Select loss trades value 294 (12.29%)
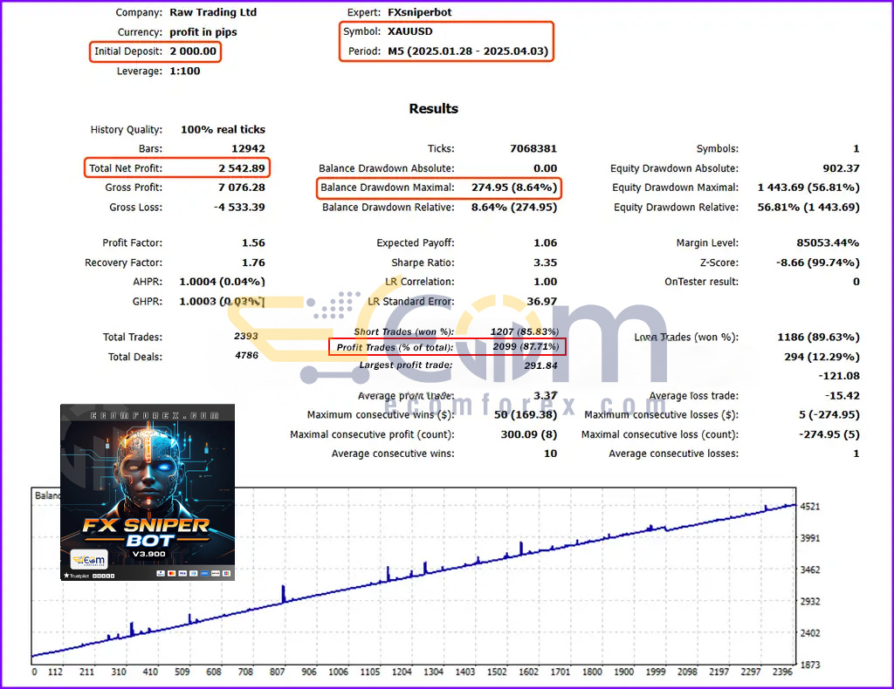 point(822,357)
